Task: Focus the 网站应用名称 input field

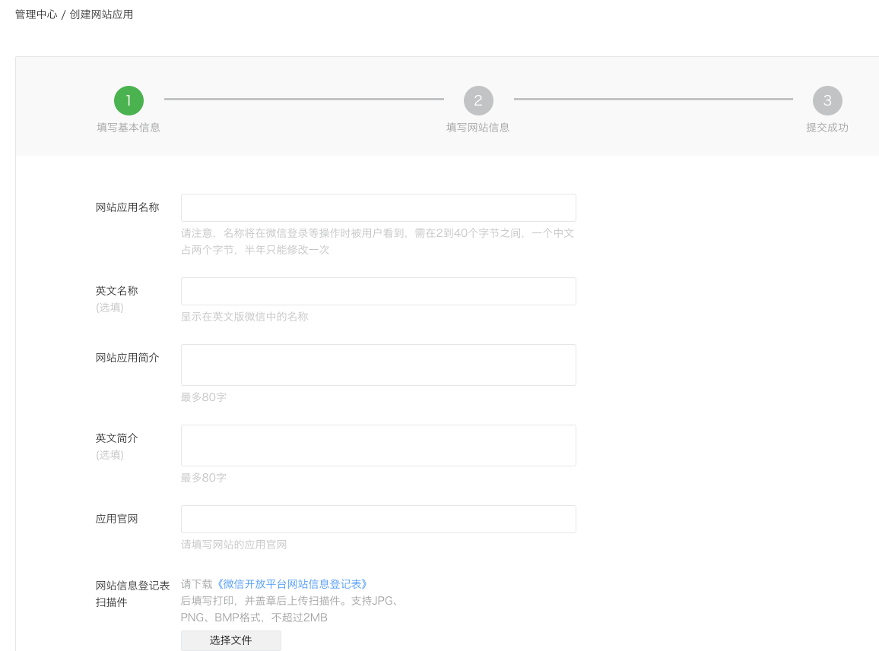Action: (x=379, y=208)
